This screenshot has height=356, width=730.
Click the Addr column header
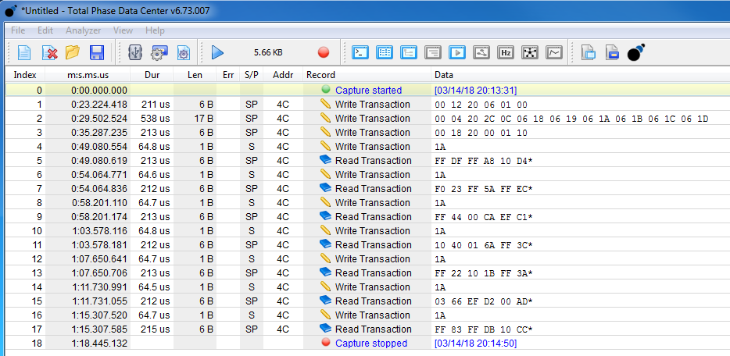click(x=283, y=75)
